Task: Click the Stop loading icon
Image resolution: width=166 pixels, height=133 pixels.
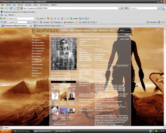Action: pos(15,8)
